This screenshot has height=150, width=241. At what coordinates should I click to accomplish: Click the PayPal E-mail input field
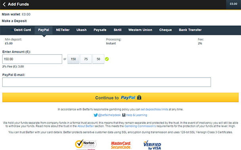coord(107,82)
